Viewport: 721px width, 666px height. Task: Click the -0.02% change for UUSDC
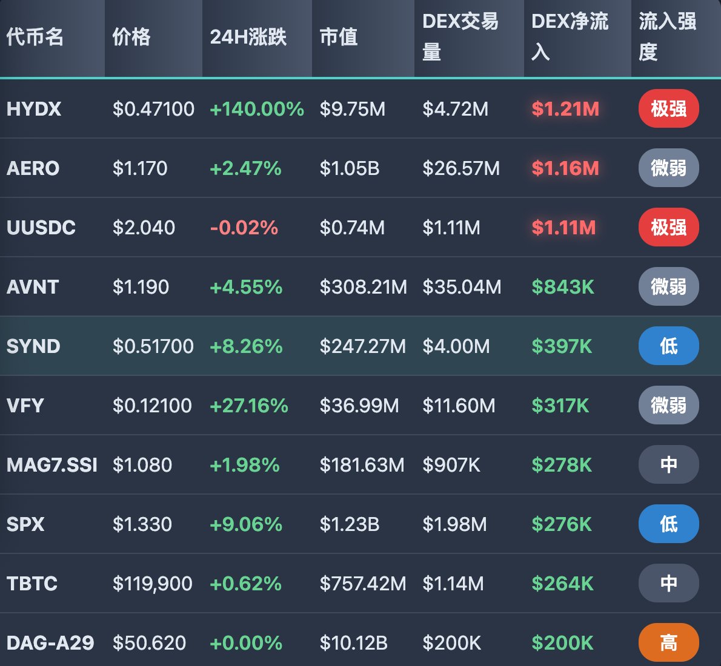244,228
